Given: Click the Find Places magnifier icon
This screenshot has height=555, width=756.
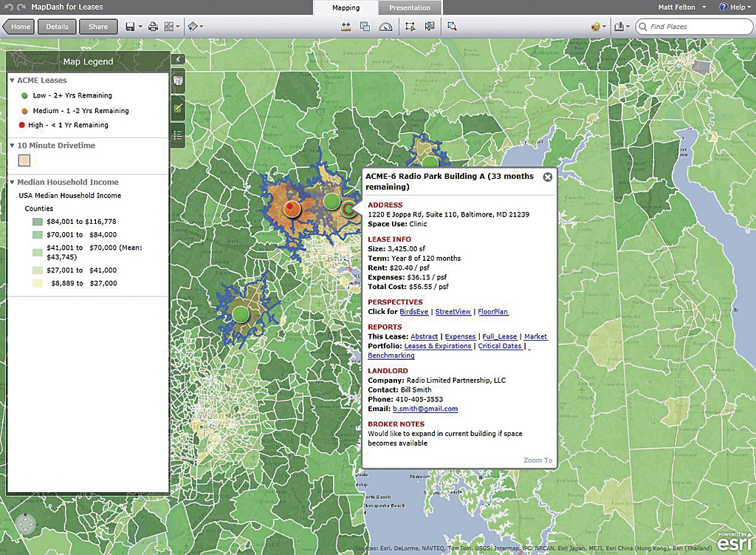Looking at the screenshot, I should click(x=643, y=27).
